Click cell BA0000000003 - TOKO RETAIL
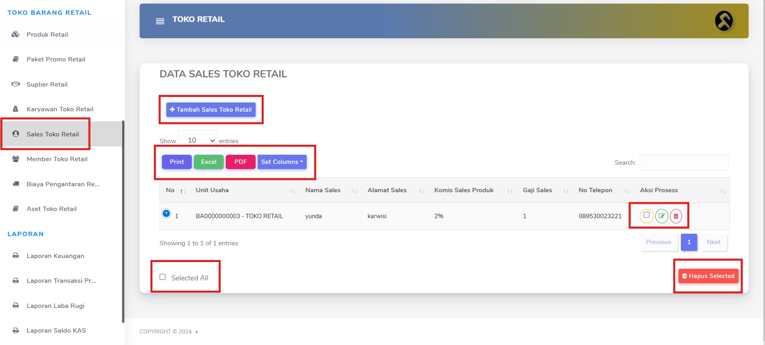The height and width of the screenshot is (345, 765). click(239, 216)
